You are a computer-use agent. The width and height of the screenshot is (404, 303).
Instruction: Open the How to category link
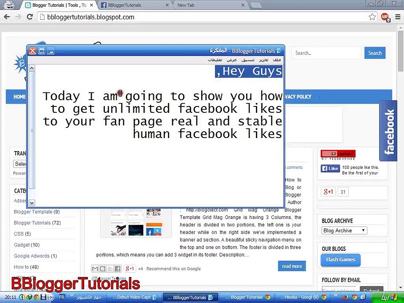21,267
